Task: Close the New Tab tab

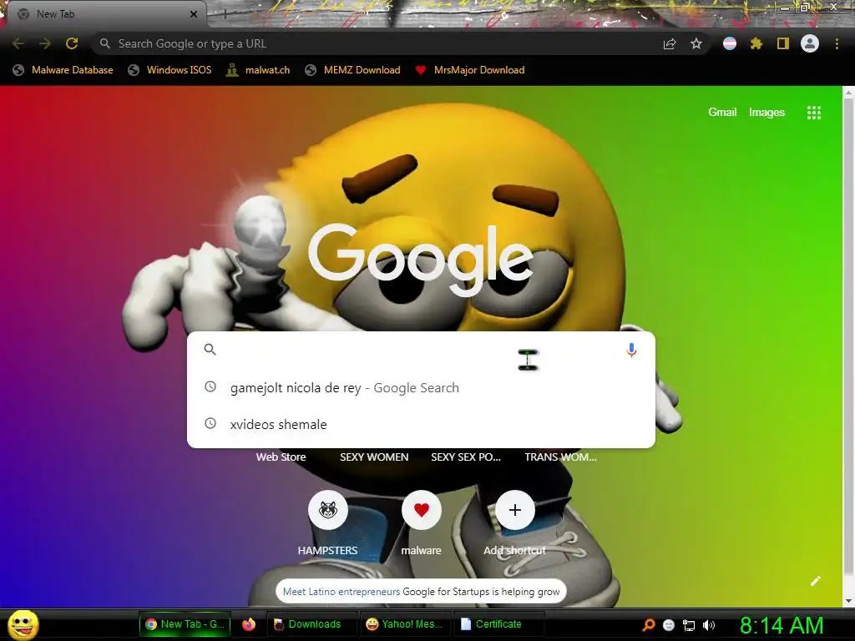Action: tap(194, 14)
